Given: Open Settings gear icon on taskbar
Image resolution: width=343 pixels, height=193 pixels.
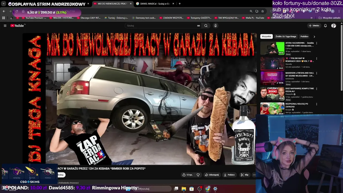Looking at the screenshot, I should (x=215, y=189).
